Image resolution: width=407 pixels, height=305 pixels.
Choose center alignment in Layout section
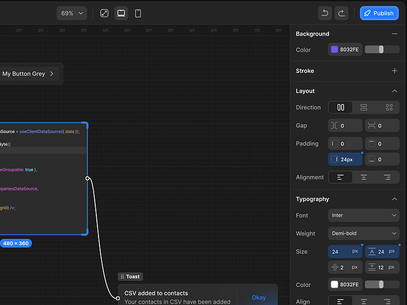pos(364,177)
